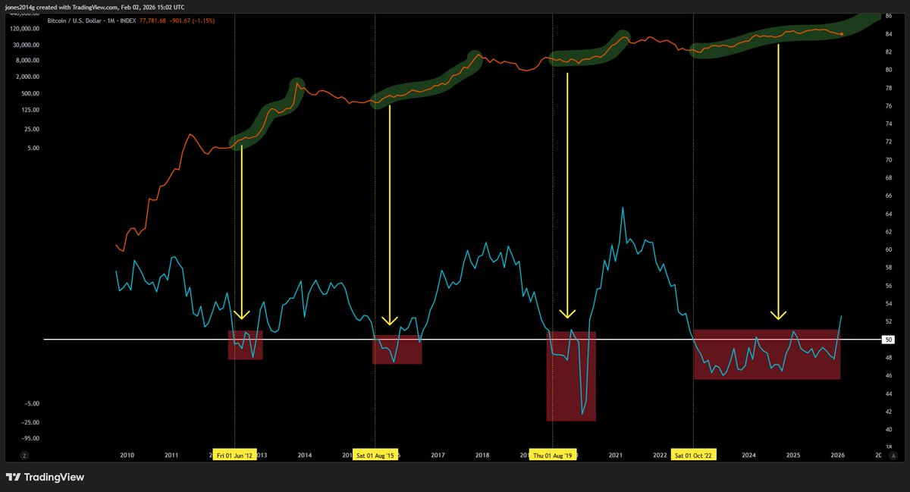Select the Sat 01 Aug '15 date label
This screenshot has height=492, width=910.
(x=375, y=456)
